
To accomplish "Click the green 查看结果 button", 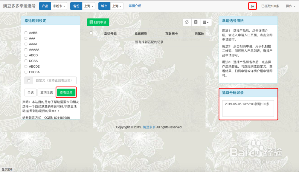I will point(66,92).
